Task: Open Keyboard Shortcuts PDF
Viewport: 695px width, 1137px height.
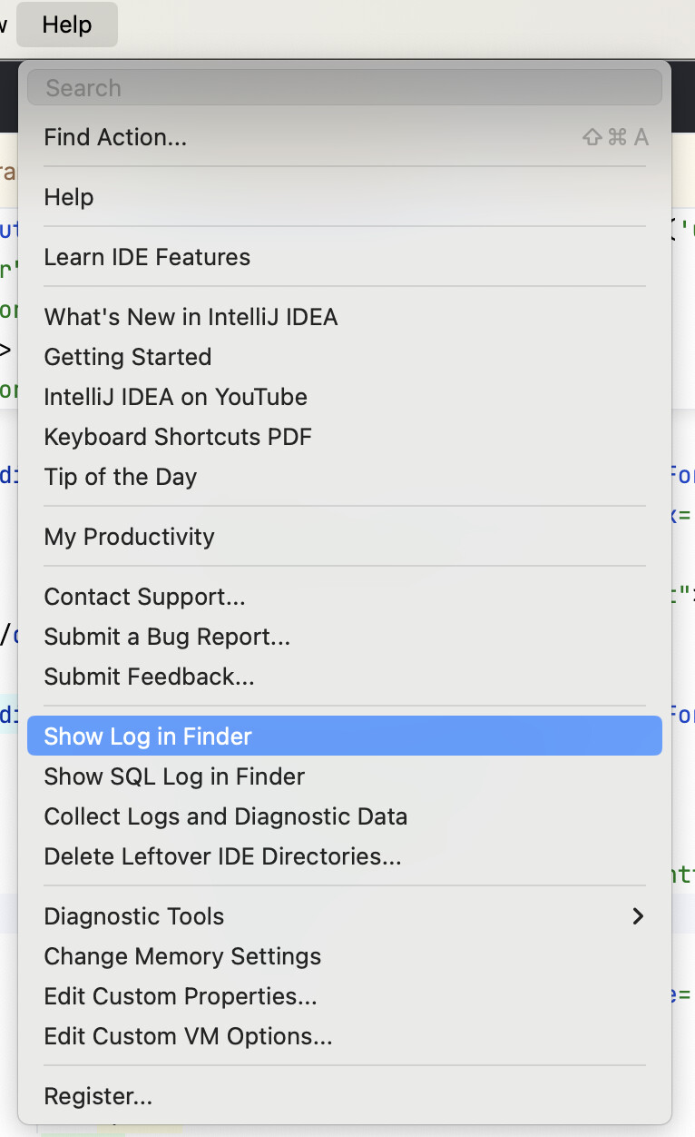Action: 178,437
